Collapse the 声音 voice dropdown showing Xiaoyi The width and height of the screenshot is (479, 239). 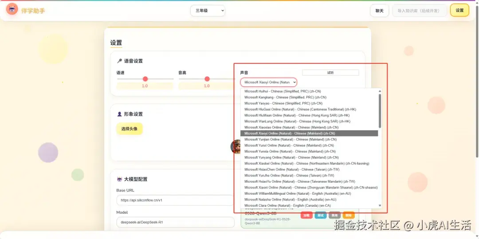click(268, 82)
